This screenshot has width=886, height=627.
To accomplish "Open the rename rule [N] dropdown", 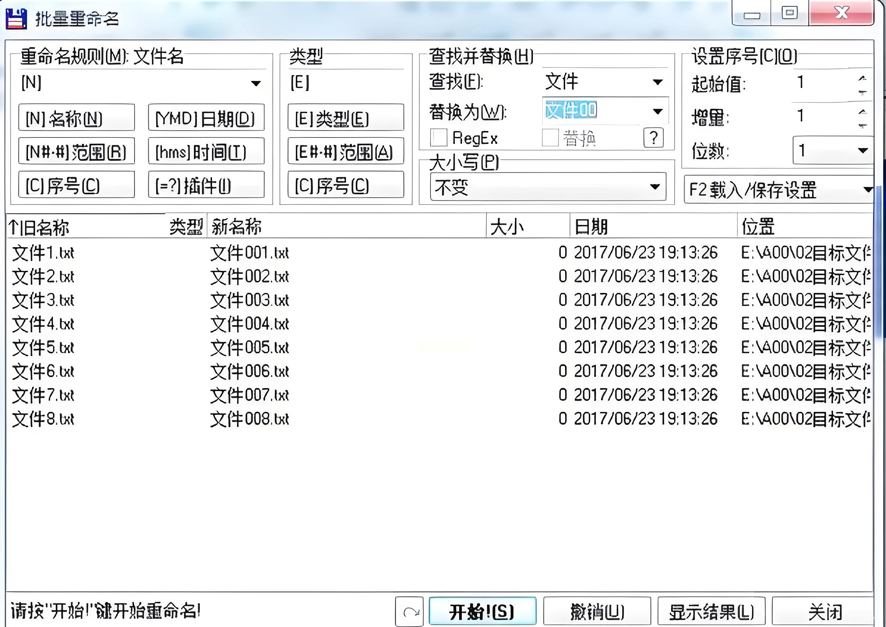I will coord(256,83).
